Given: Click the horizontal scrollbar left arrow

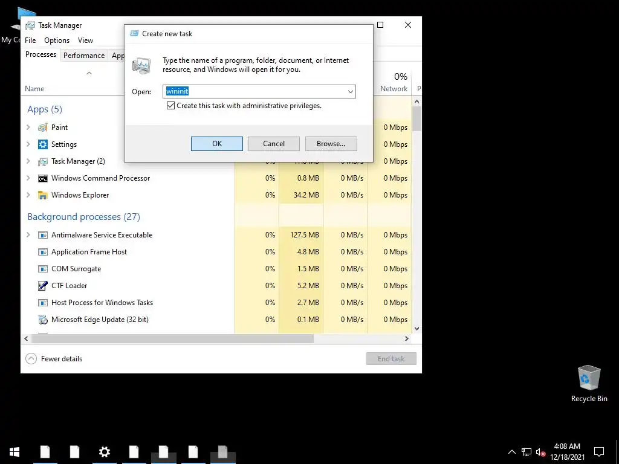Looking at the screenshot, I should pos(26,338).
